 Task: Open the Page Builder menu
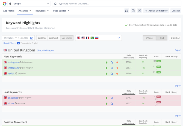click(x=61, y=11)
